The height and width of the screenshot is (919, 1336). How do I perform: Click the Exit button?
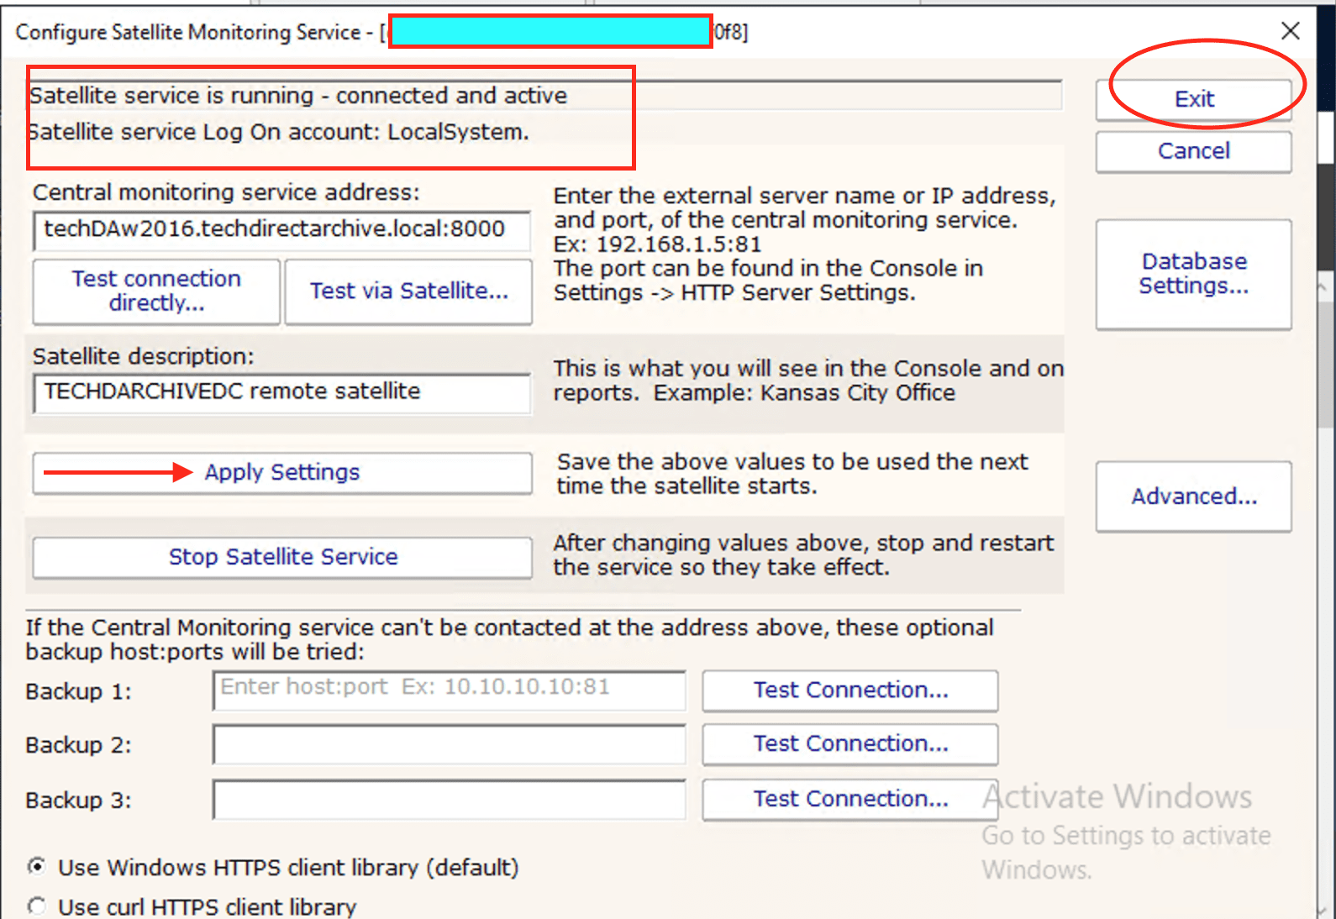[x=1193, y=99]
